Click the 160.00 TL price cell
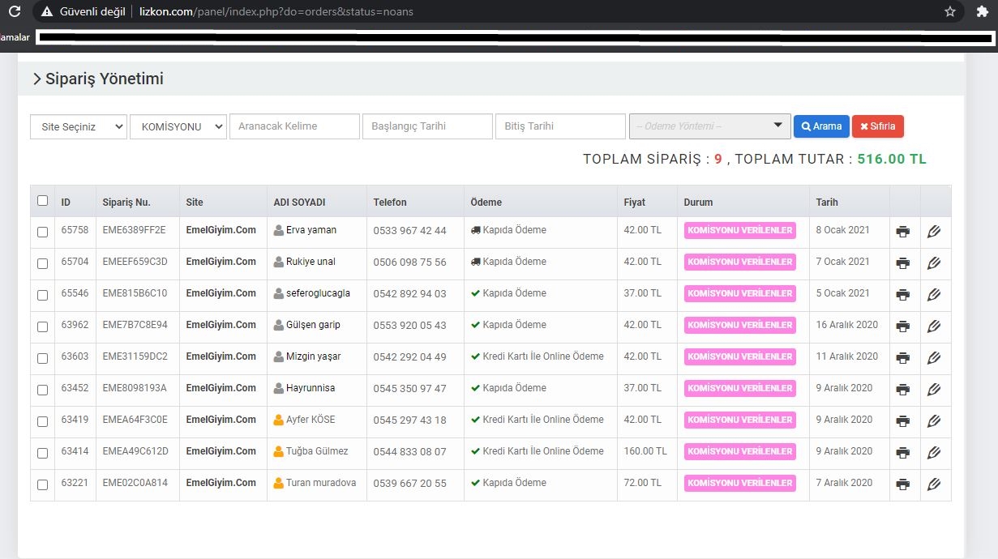 point(645,451)
